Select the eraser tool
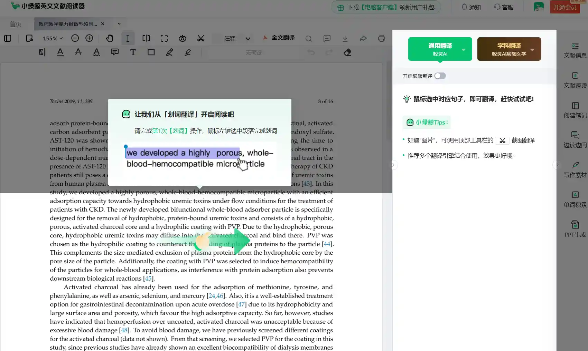Screen dimensions: 588x351 tap(347, 52)
